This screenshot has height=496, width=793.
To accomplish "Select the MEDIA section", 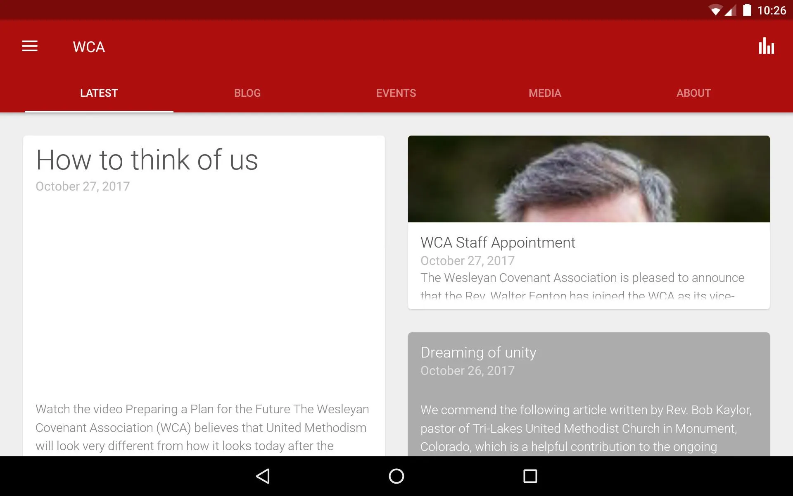I will click(545, 93).
